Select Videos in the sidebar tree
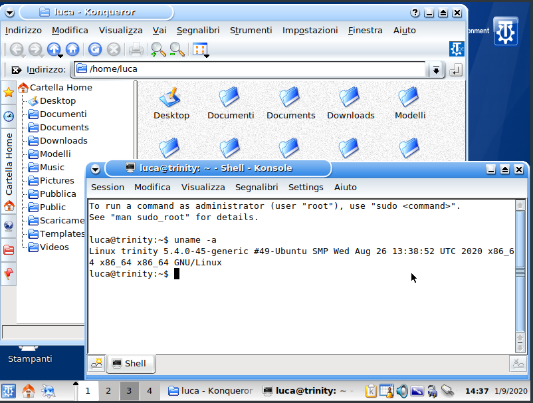 click(x=49, y=247)
